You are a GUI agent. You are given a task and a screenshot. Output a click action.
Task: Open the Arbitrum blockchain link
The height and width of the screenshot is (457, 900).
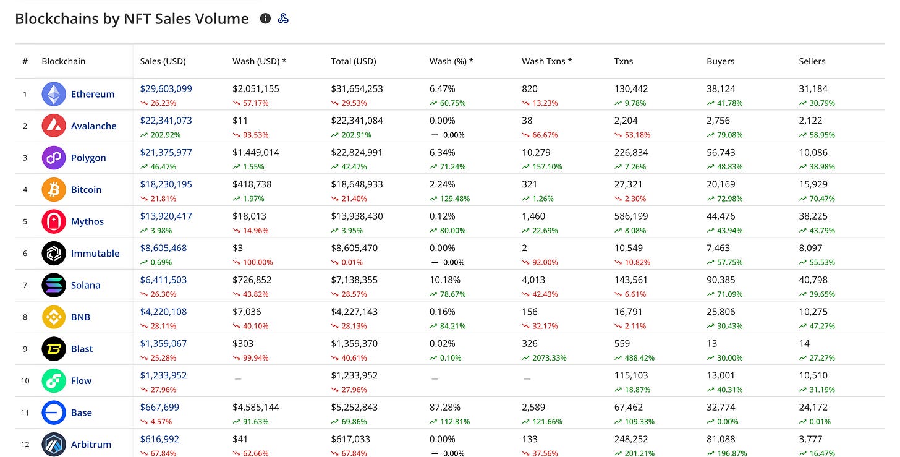[x=91, y=444]
